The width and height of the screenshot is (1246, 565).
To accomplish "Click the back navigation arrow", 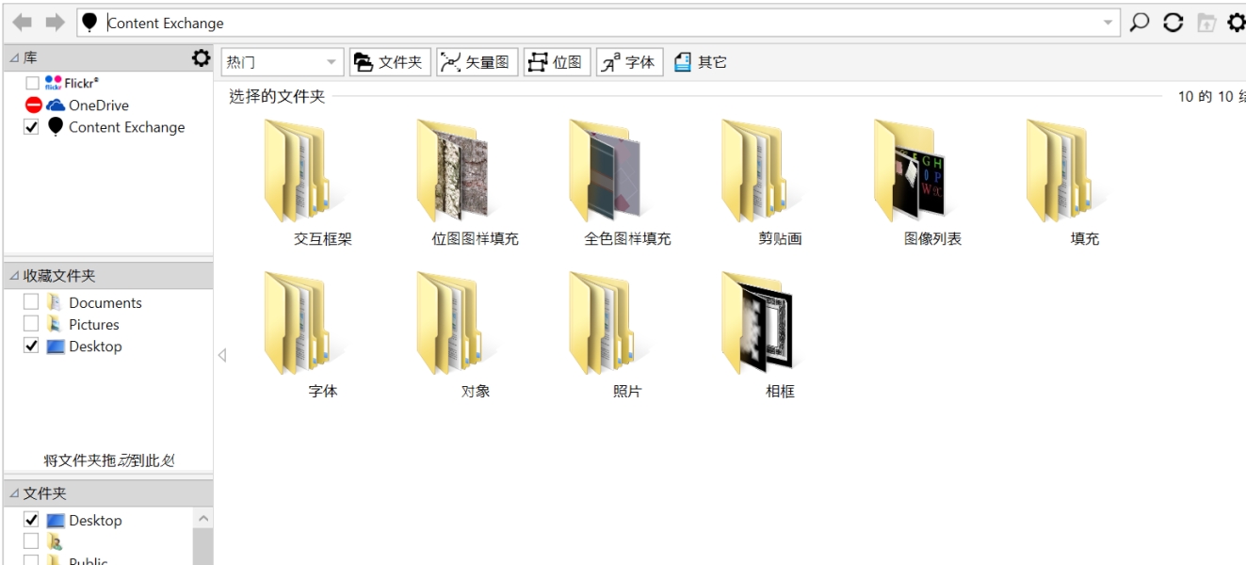I will point(23,23).
